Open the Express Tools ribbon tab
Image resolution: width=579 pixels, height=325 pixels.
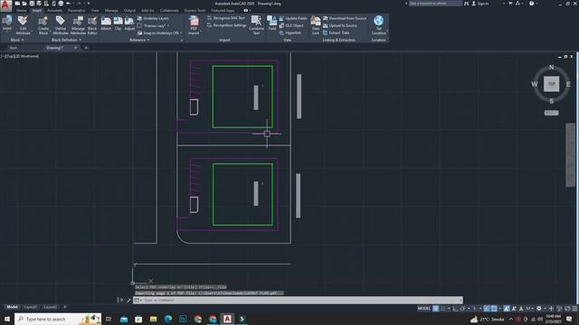pos(195,10)
